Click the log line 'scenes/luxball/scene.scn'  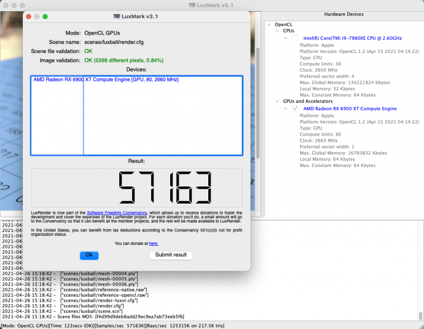[x=62, y=311]
